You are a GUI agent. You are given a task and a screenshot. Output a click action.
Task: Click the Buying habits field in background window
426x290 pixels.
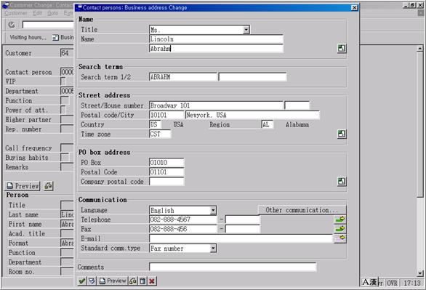65,157
